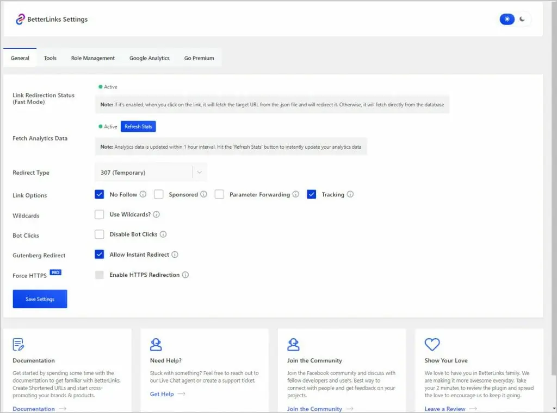Viewport: 557px width, 413px height.
Task: Open the General tab
Action: coord(20,58)
